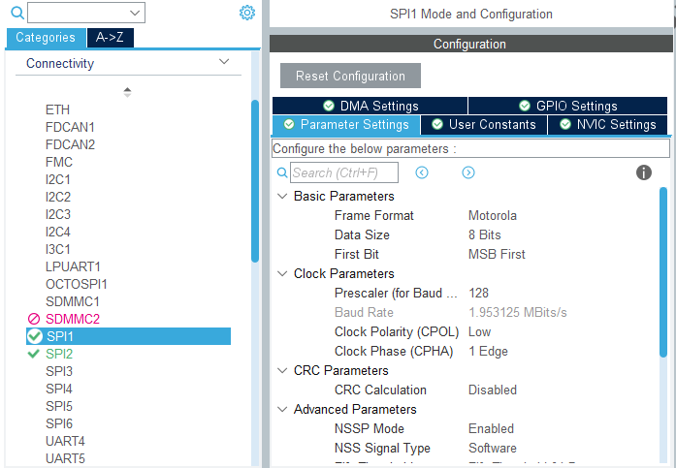Collapse Clock Parameters group

click(282, 274)
